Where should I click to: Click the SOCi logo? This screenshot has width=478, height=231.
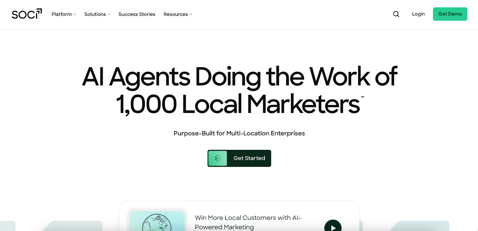27,14
